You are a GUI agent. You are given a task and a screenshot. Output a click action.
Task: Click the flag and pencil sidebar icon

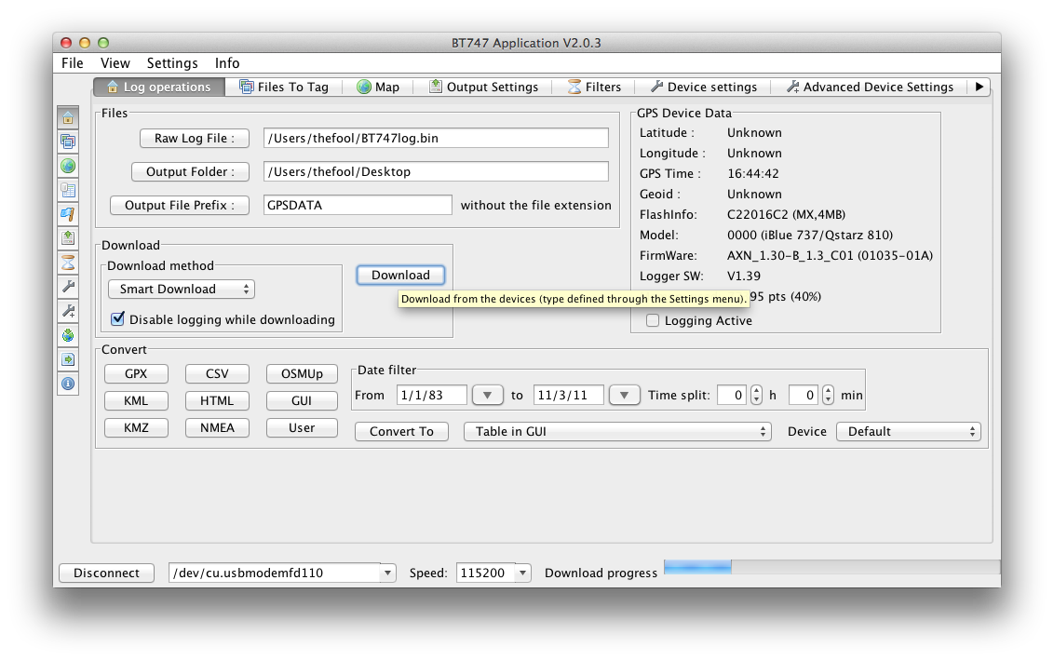click(68, 214)
